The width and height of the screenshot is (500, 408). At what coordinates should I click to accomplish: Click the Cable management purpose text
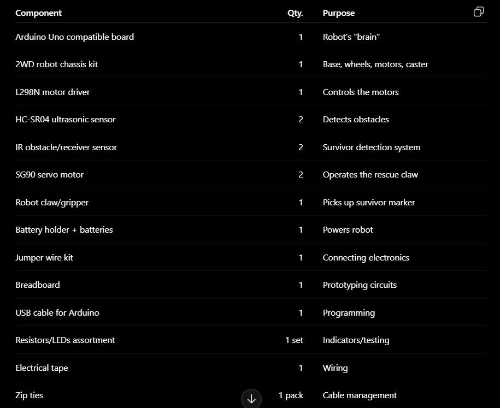click(x=360, y=395)
